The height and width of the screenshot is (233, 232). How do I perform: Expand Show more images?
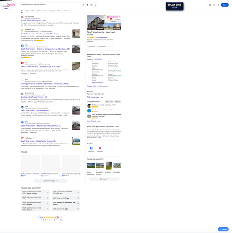(51, 181)
